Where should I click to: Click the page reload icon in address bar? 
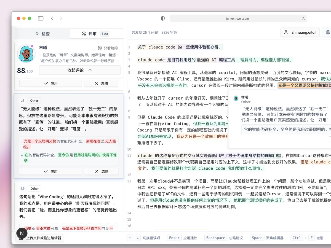304,18
